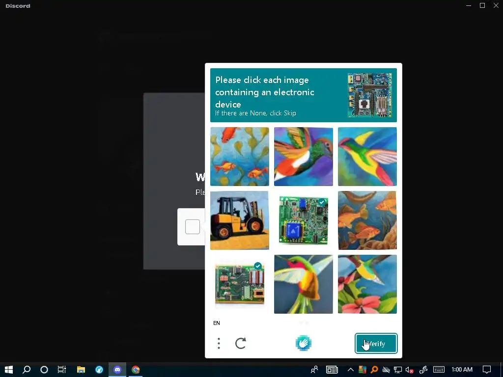Expand hidden system tray icons chevron
The width and height of the screenshot is (503, 377).
click(x=351, y=370)
